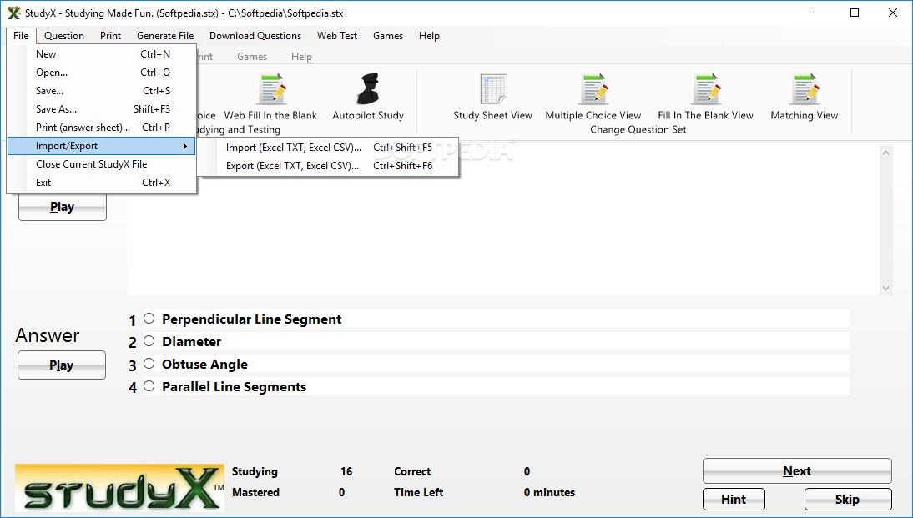The image size is (913, 518).
Task: Click StudyX app icon in title bar
Action: [13, 13]
